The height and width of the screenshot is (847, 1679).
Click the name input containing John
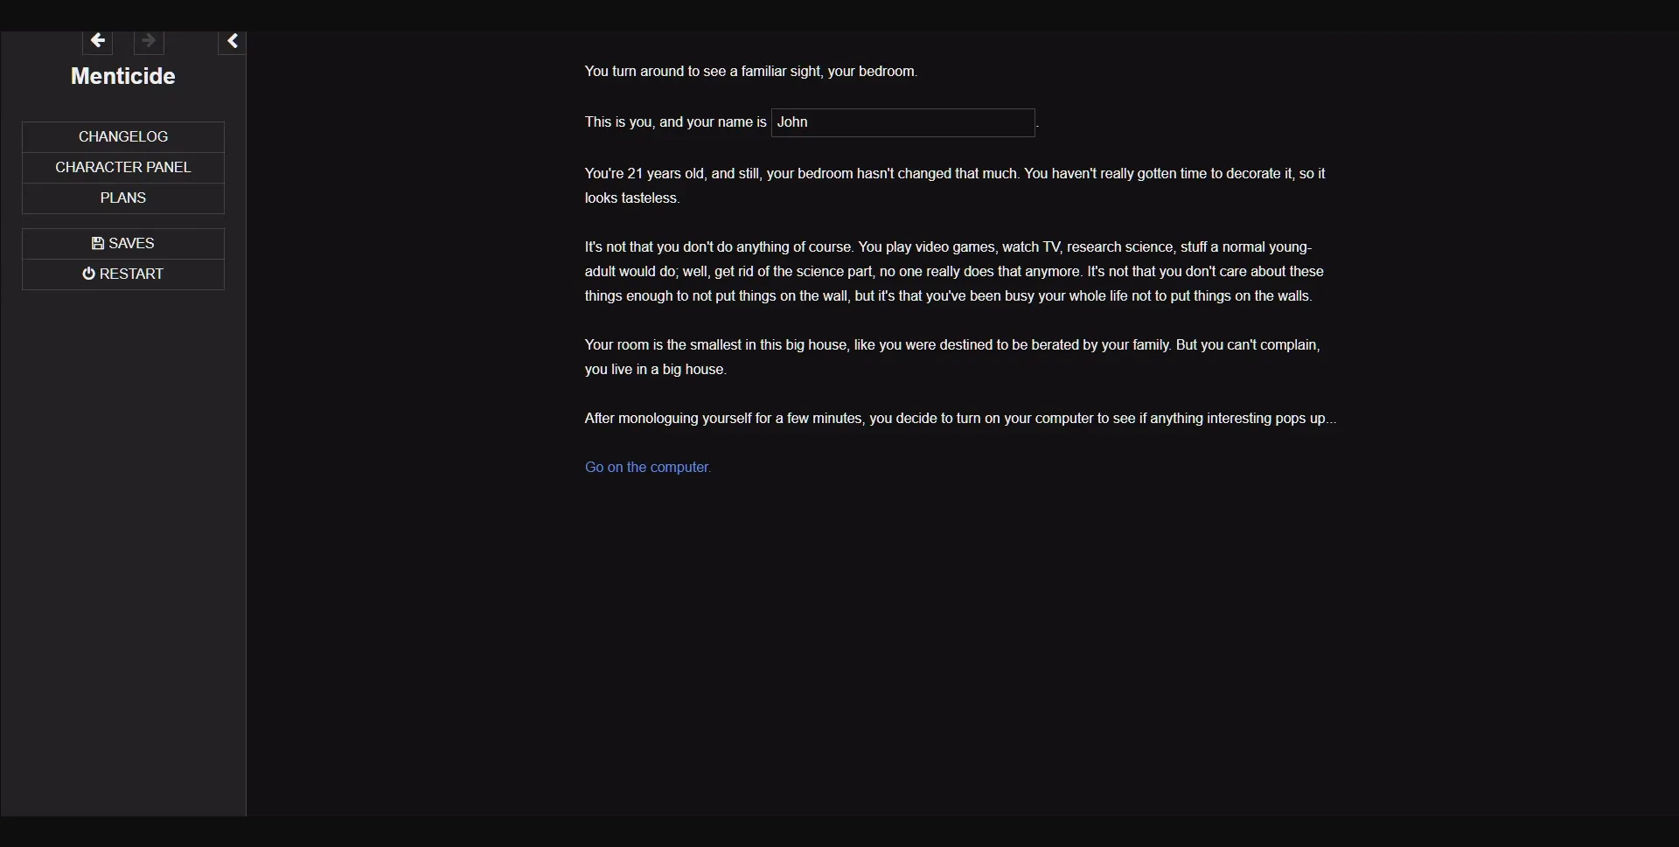[902, 122]
